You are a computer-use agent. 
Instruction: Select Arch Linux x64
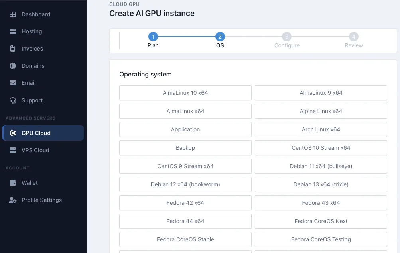321,129
